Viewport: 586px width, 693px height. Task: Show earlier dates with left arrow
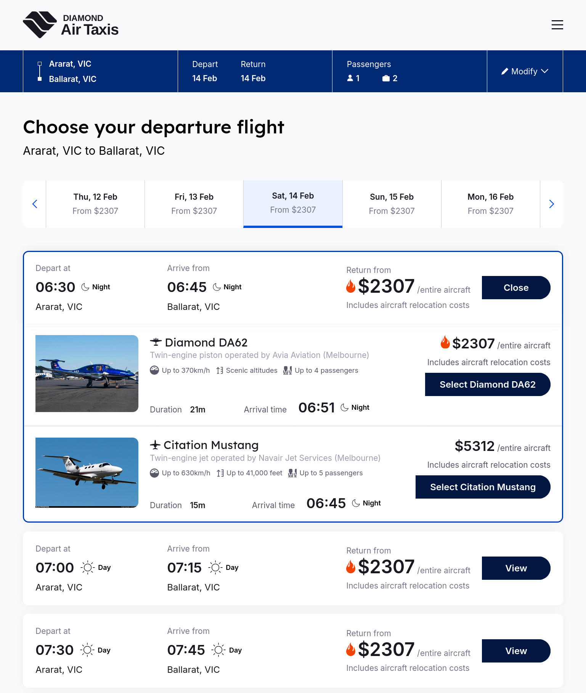point(35,204)
